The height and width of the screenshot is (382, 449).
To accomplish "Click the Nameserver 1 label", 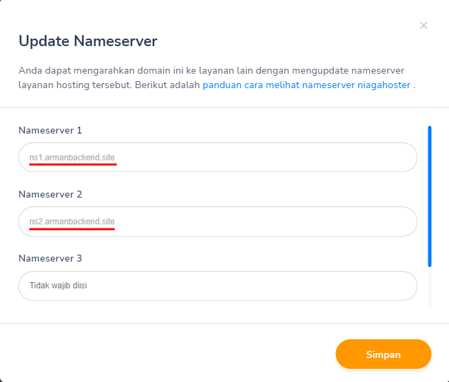I will [x=50, y=130].
